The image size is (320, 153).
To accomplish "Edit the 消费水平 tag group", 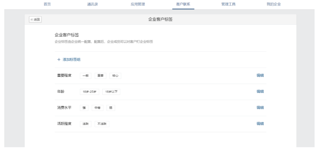I will click(260, 107).
